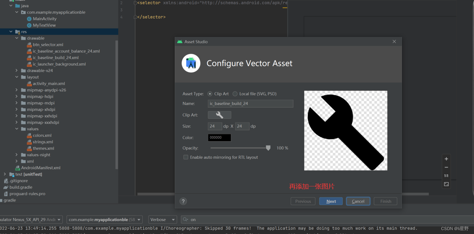Expand the drawable-v24 folder
This screenshot has height=234, width=474.
tap(17, 71)
